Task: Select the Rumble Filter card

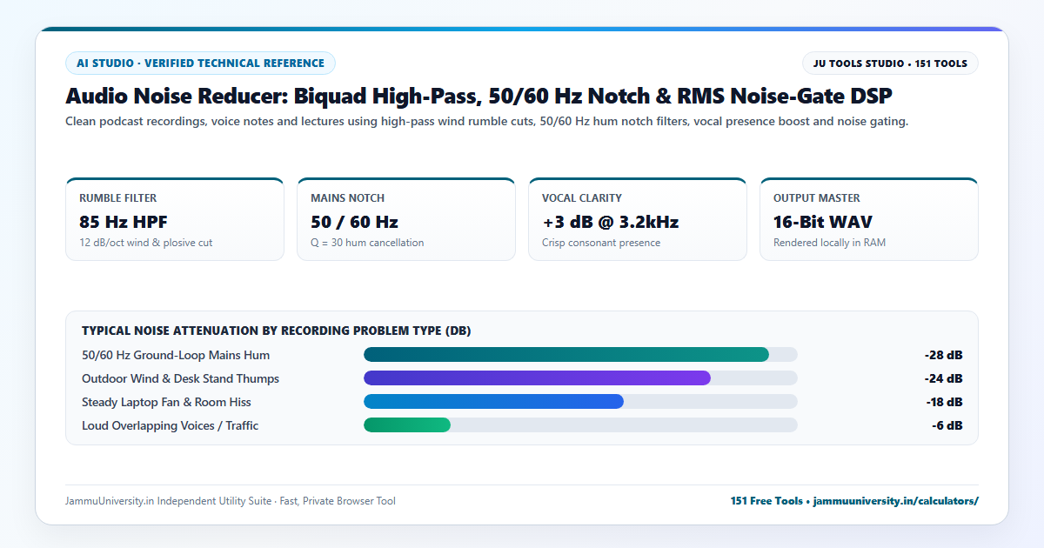Action: click(x=175, y=219)
